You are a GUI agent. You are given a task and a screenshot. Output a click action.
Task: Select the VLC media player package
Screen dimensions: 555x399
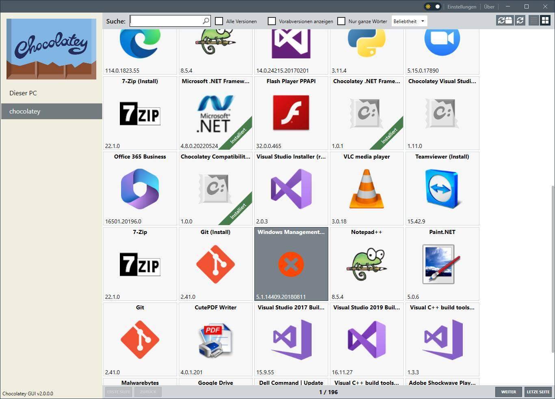366,189
